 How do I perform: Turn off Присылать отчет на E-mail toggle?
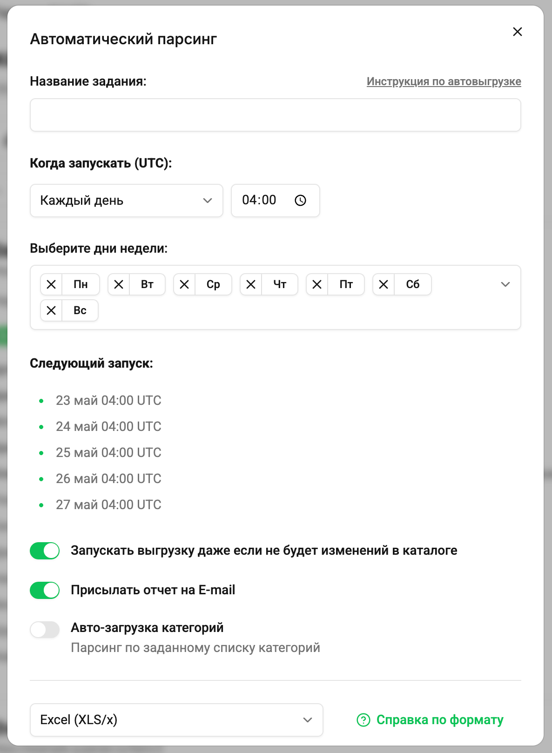(x=45, y=591)
